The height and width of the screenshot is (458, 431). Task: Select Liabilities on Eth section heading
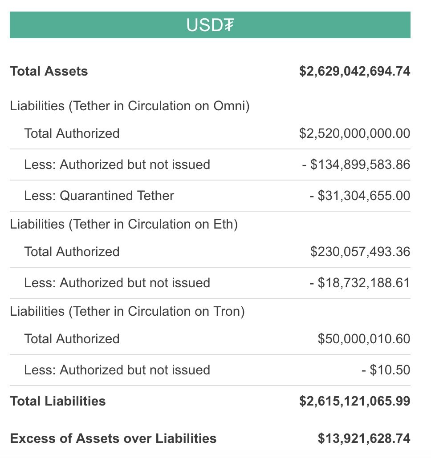pyautogui.click(x=124, y=224)
